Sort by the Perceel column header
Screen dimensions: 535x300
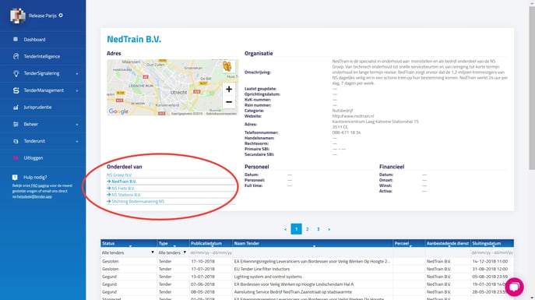409,243
